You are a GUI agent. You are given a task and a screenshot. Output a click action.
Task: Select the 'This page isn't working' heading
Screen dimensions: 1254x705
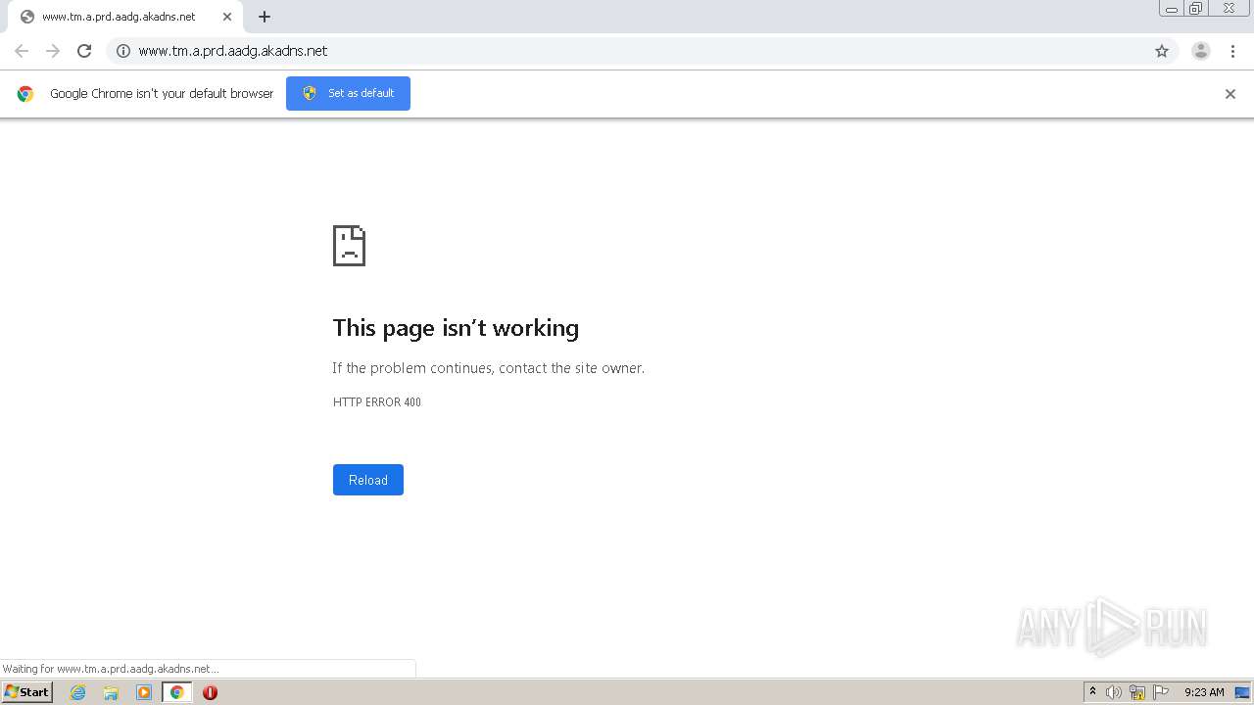coord(456,328)
